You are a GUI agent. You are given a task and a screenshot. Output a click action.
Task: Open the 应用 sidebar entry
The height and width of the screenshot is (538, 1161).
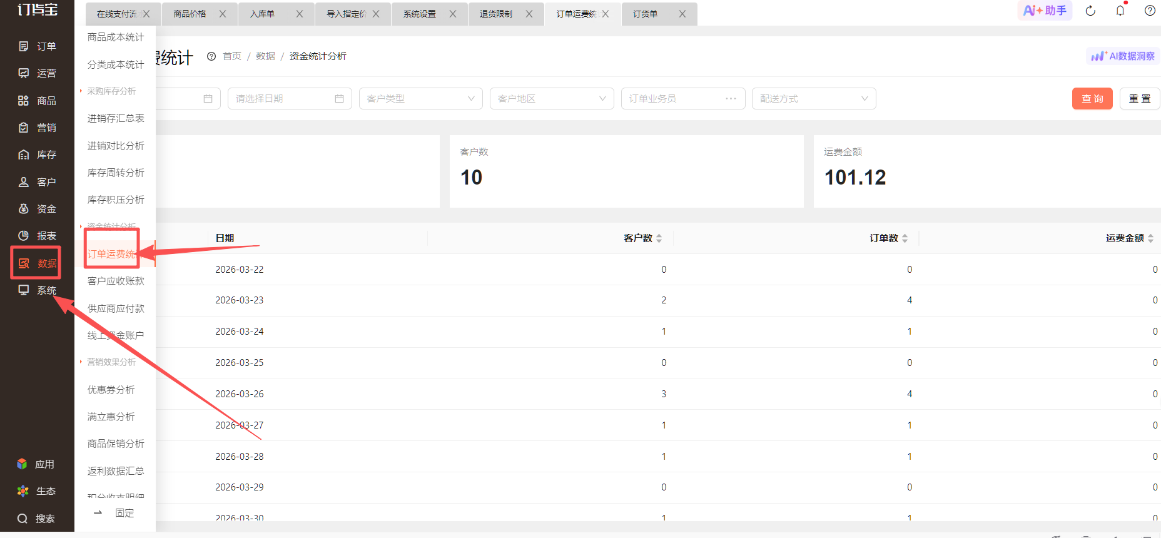tap(36, 464)
